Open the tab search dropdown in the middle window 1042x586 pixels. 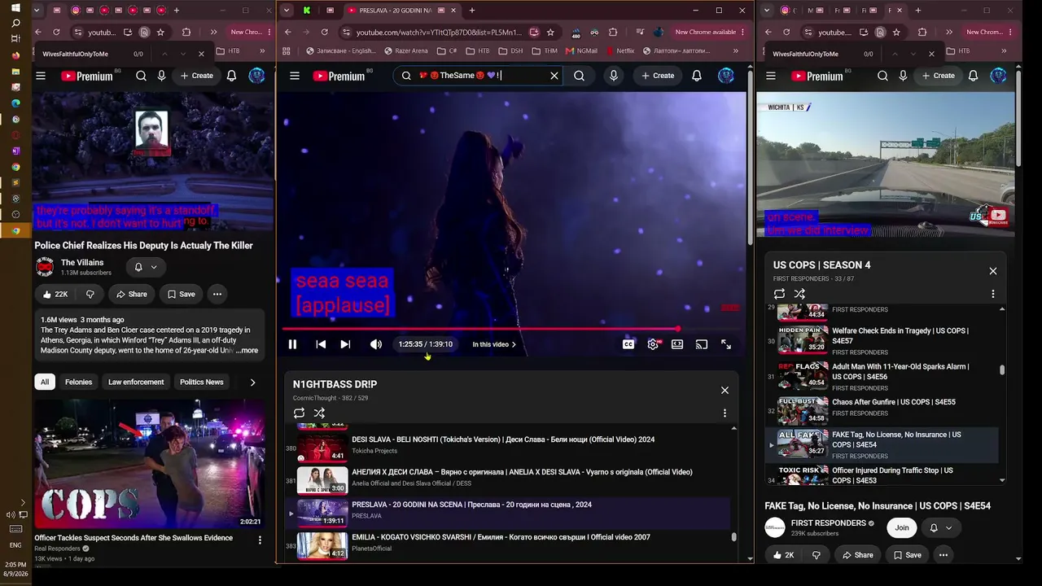285,11
